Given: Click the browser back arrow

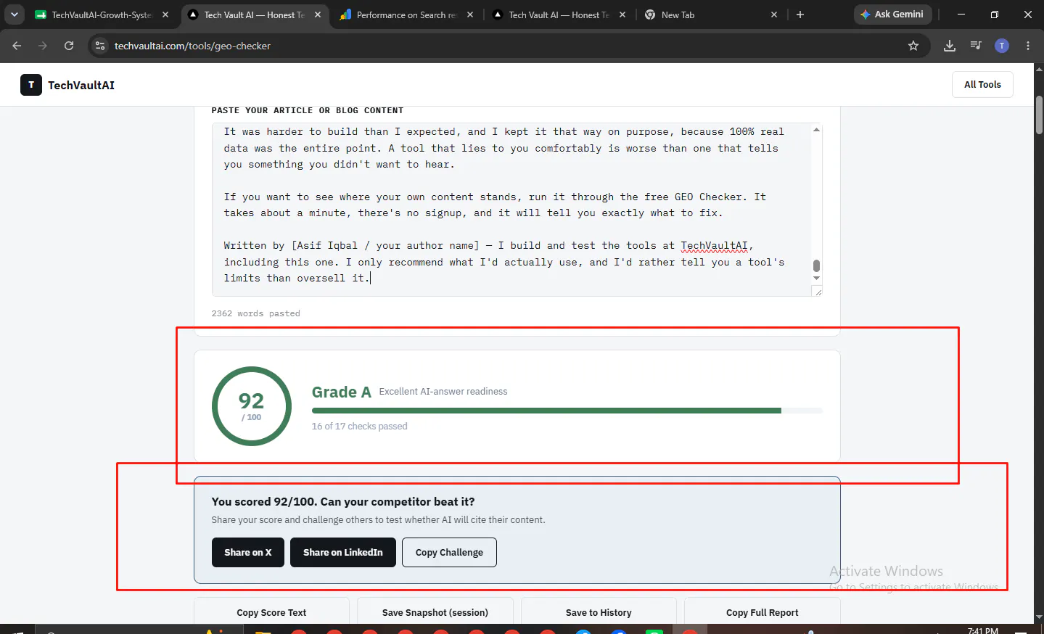Looking at the screenshot, I should (17, 46).
